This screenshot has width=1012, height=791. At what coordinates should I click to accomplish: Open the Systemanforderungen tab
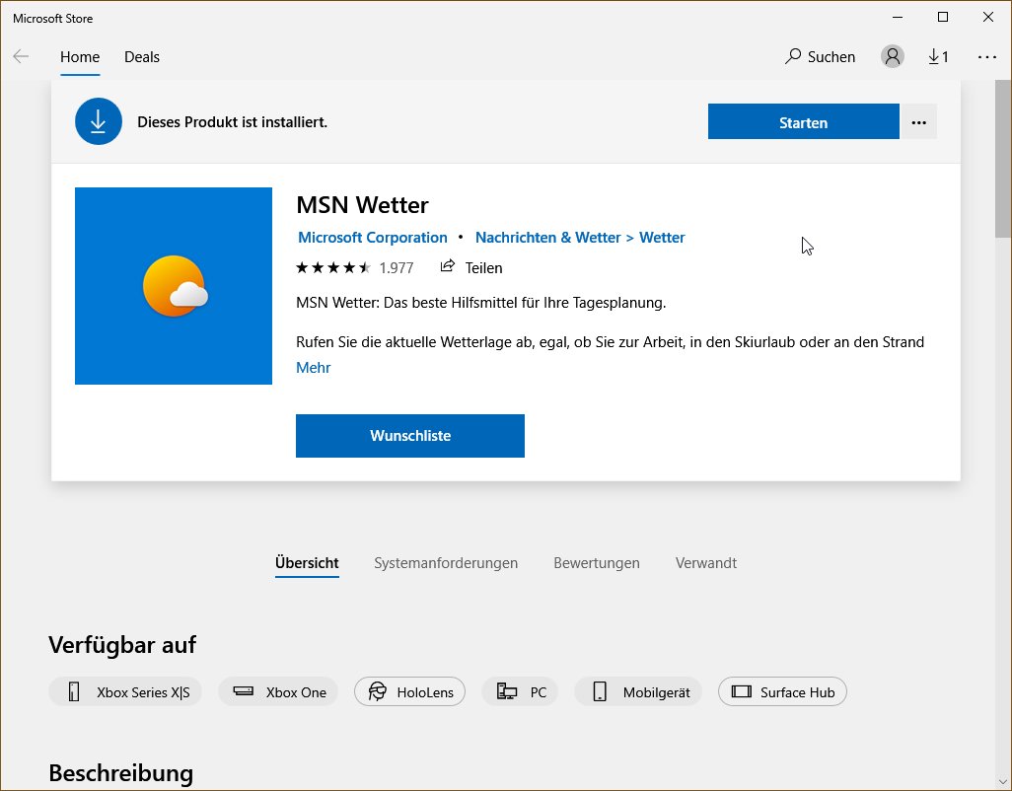coord(446,563)
